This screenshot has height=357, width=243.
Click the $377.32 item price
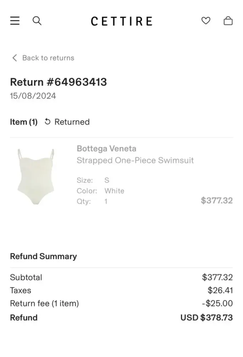(217, 200)
